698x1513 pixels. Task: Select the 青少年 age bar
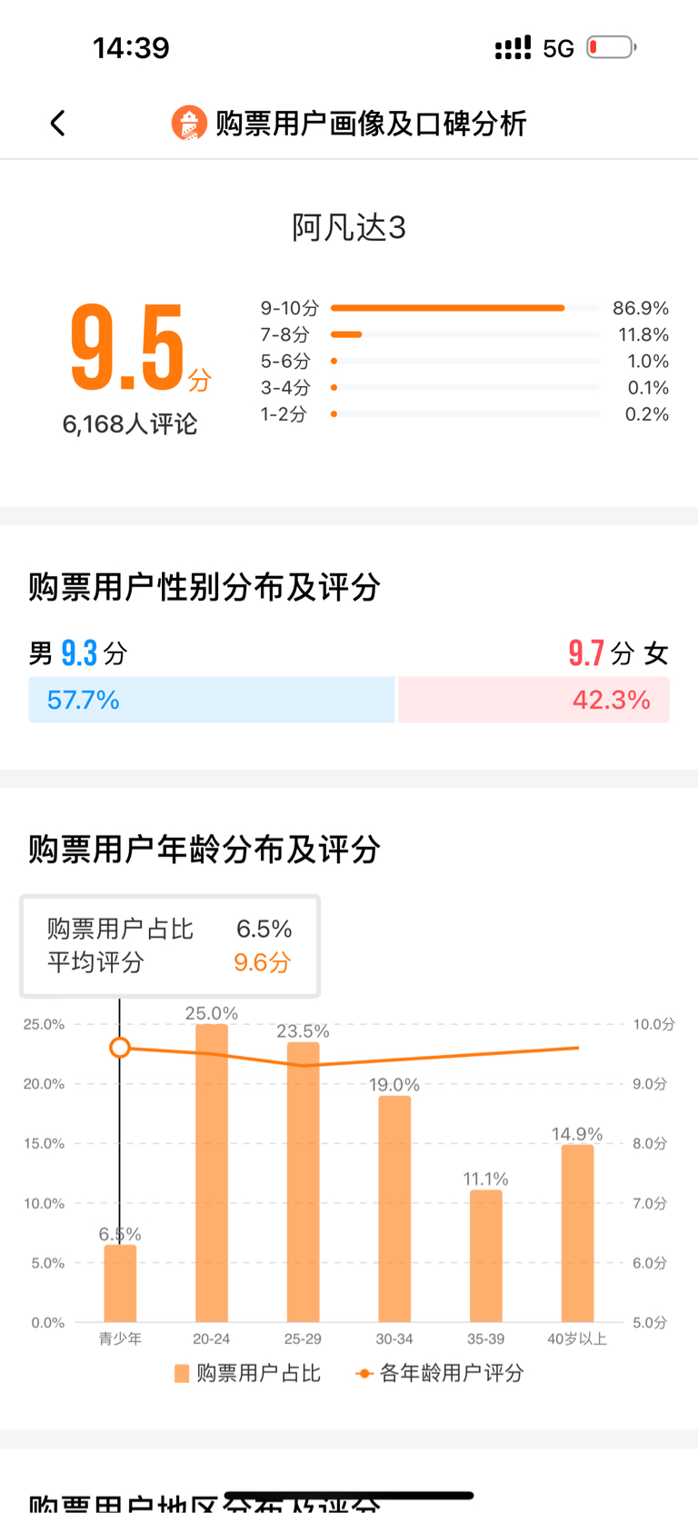click(x=120, y=1283)
